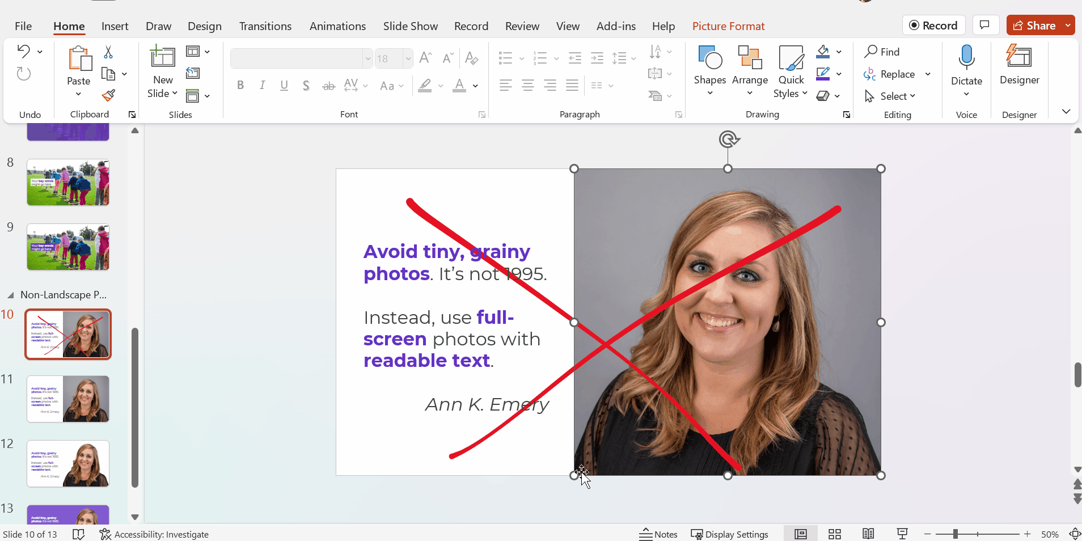Image resolution: width=1082 pixels, height=541 pixels.
Task: Click the Reset slide icon
Action: [193, 73]
